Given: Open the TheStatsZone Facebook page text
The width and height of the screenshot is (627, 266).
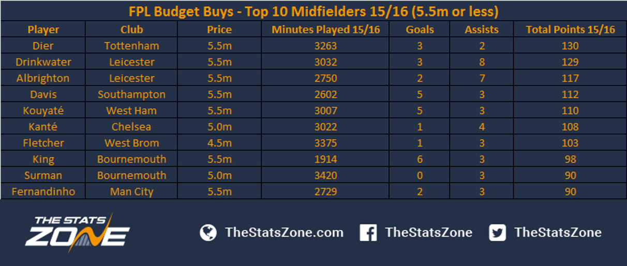Looking at the screenshot, I should (x=429, y=232).
